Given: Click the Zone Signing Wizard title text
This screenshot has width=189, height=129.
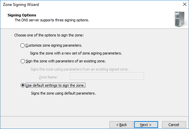Looking at the screenshot, I should pos(21,5).
